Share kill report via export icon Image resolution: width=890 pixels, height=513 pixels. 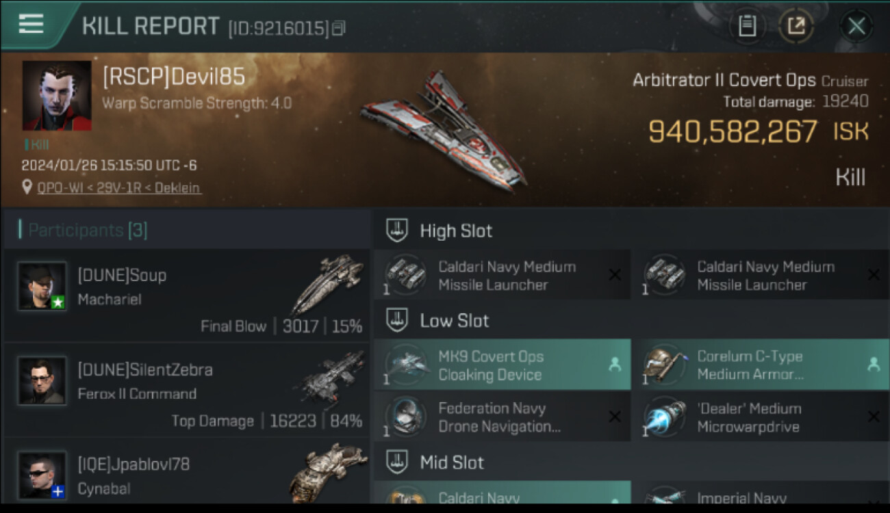coord(796,27)
